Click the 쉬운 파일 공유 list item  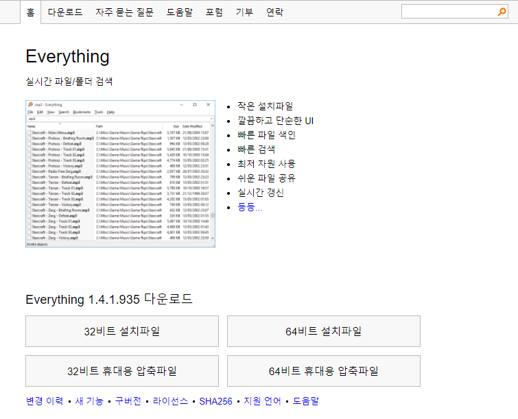click(x=266, y=178)
